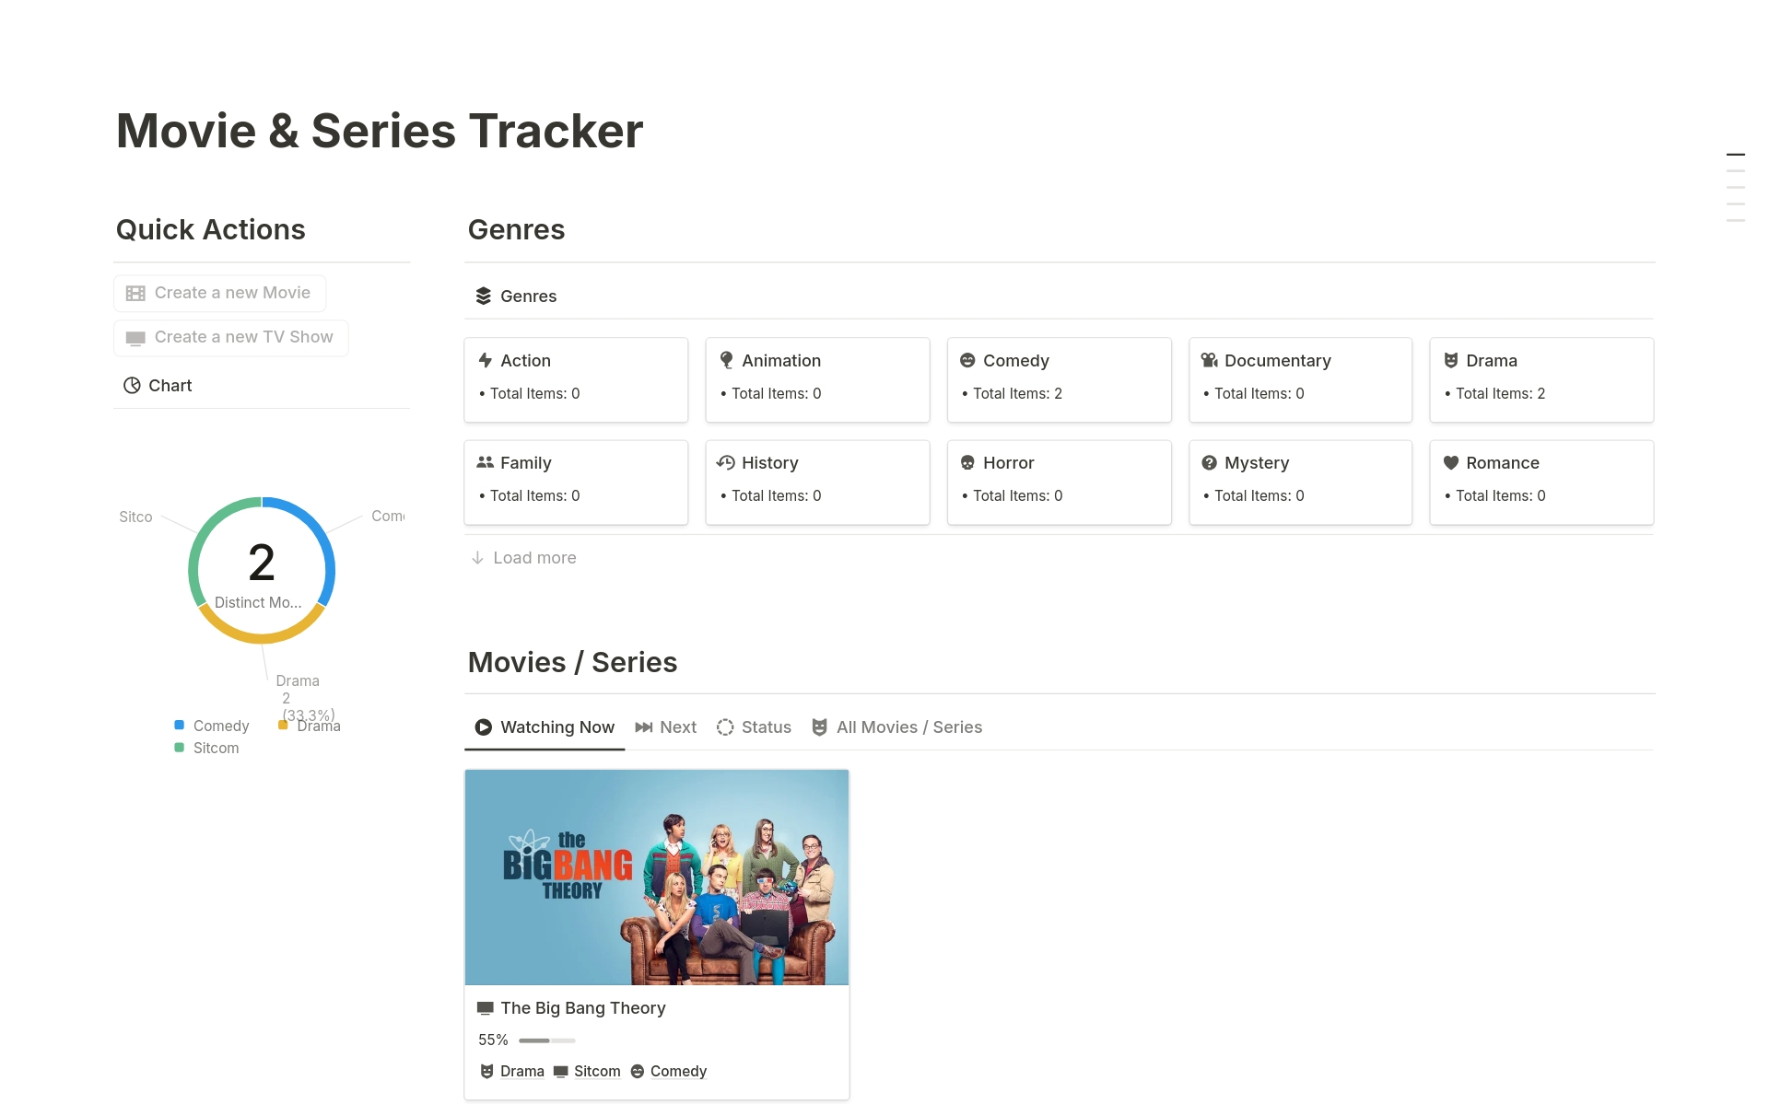Click Create a new TV Show
Viewport: 1769px width, 1104px height.
pyautogui.click(x=230, y=337)
